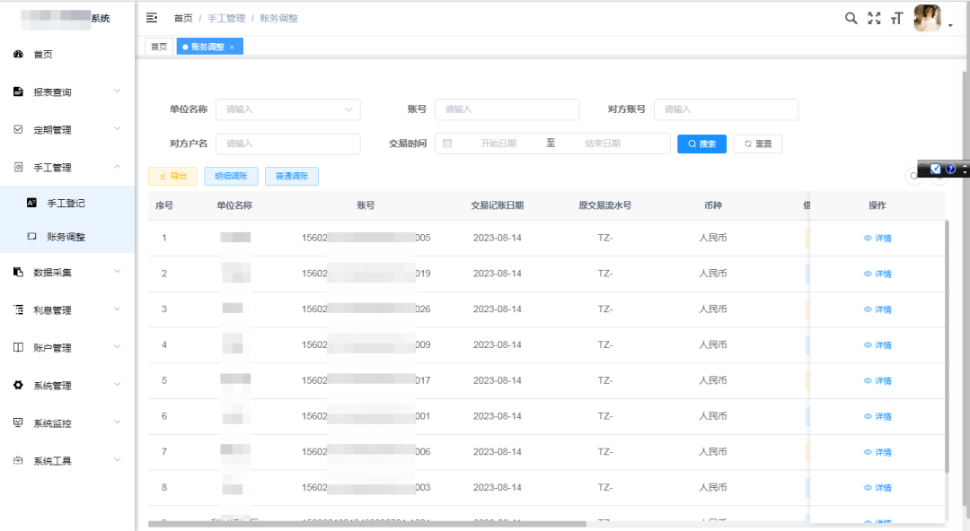Click the yellow 导出 export button
Viewport: 970px width, 531px height.
pos(172,177)
